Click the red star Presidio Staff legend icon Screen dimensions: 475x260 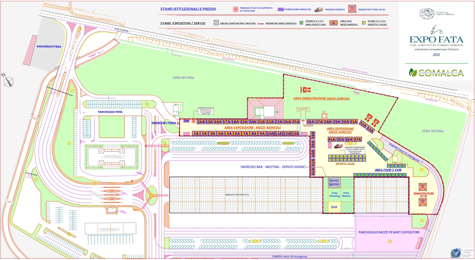click(236, 9)
